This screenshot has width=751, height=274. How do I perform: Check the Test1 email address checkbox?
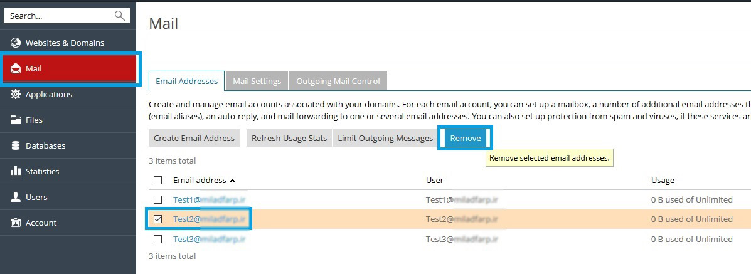coord(158,199)
